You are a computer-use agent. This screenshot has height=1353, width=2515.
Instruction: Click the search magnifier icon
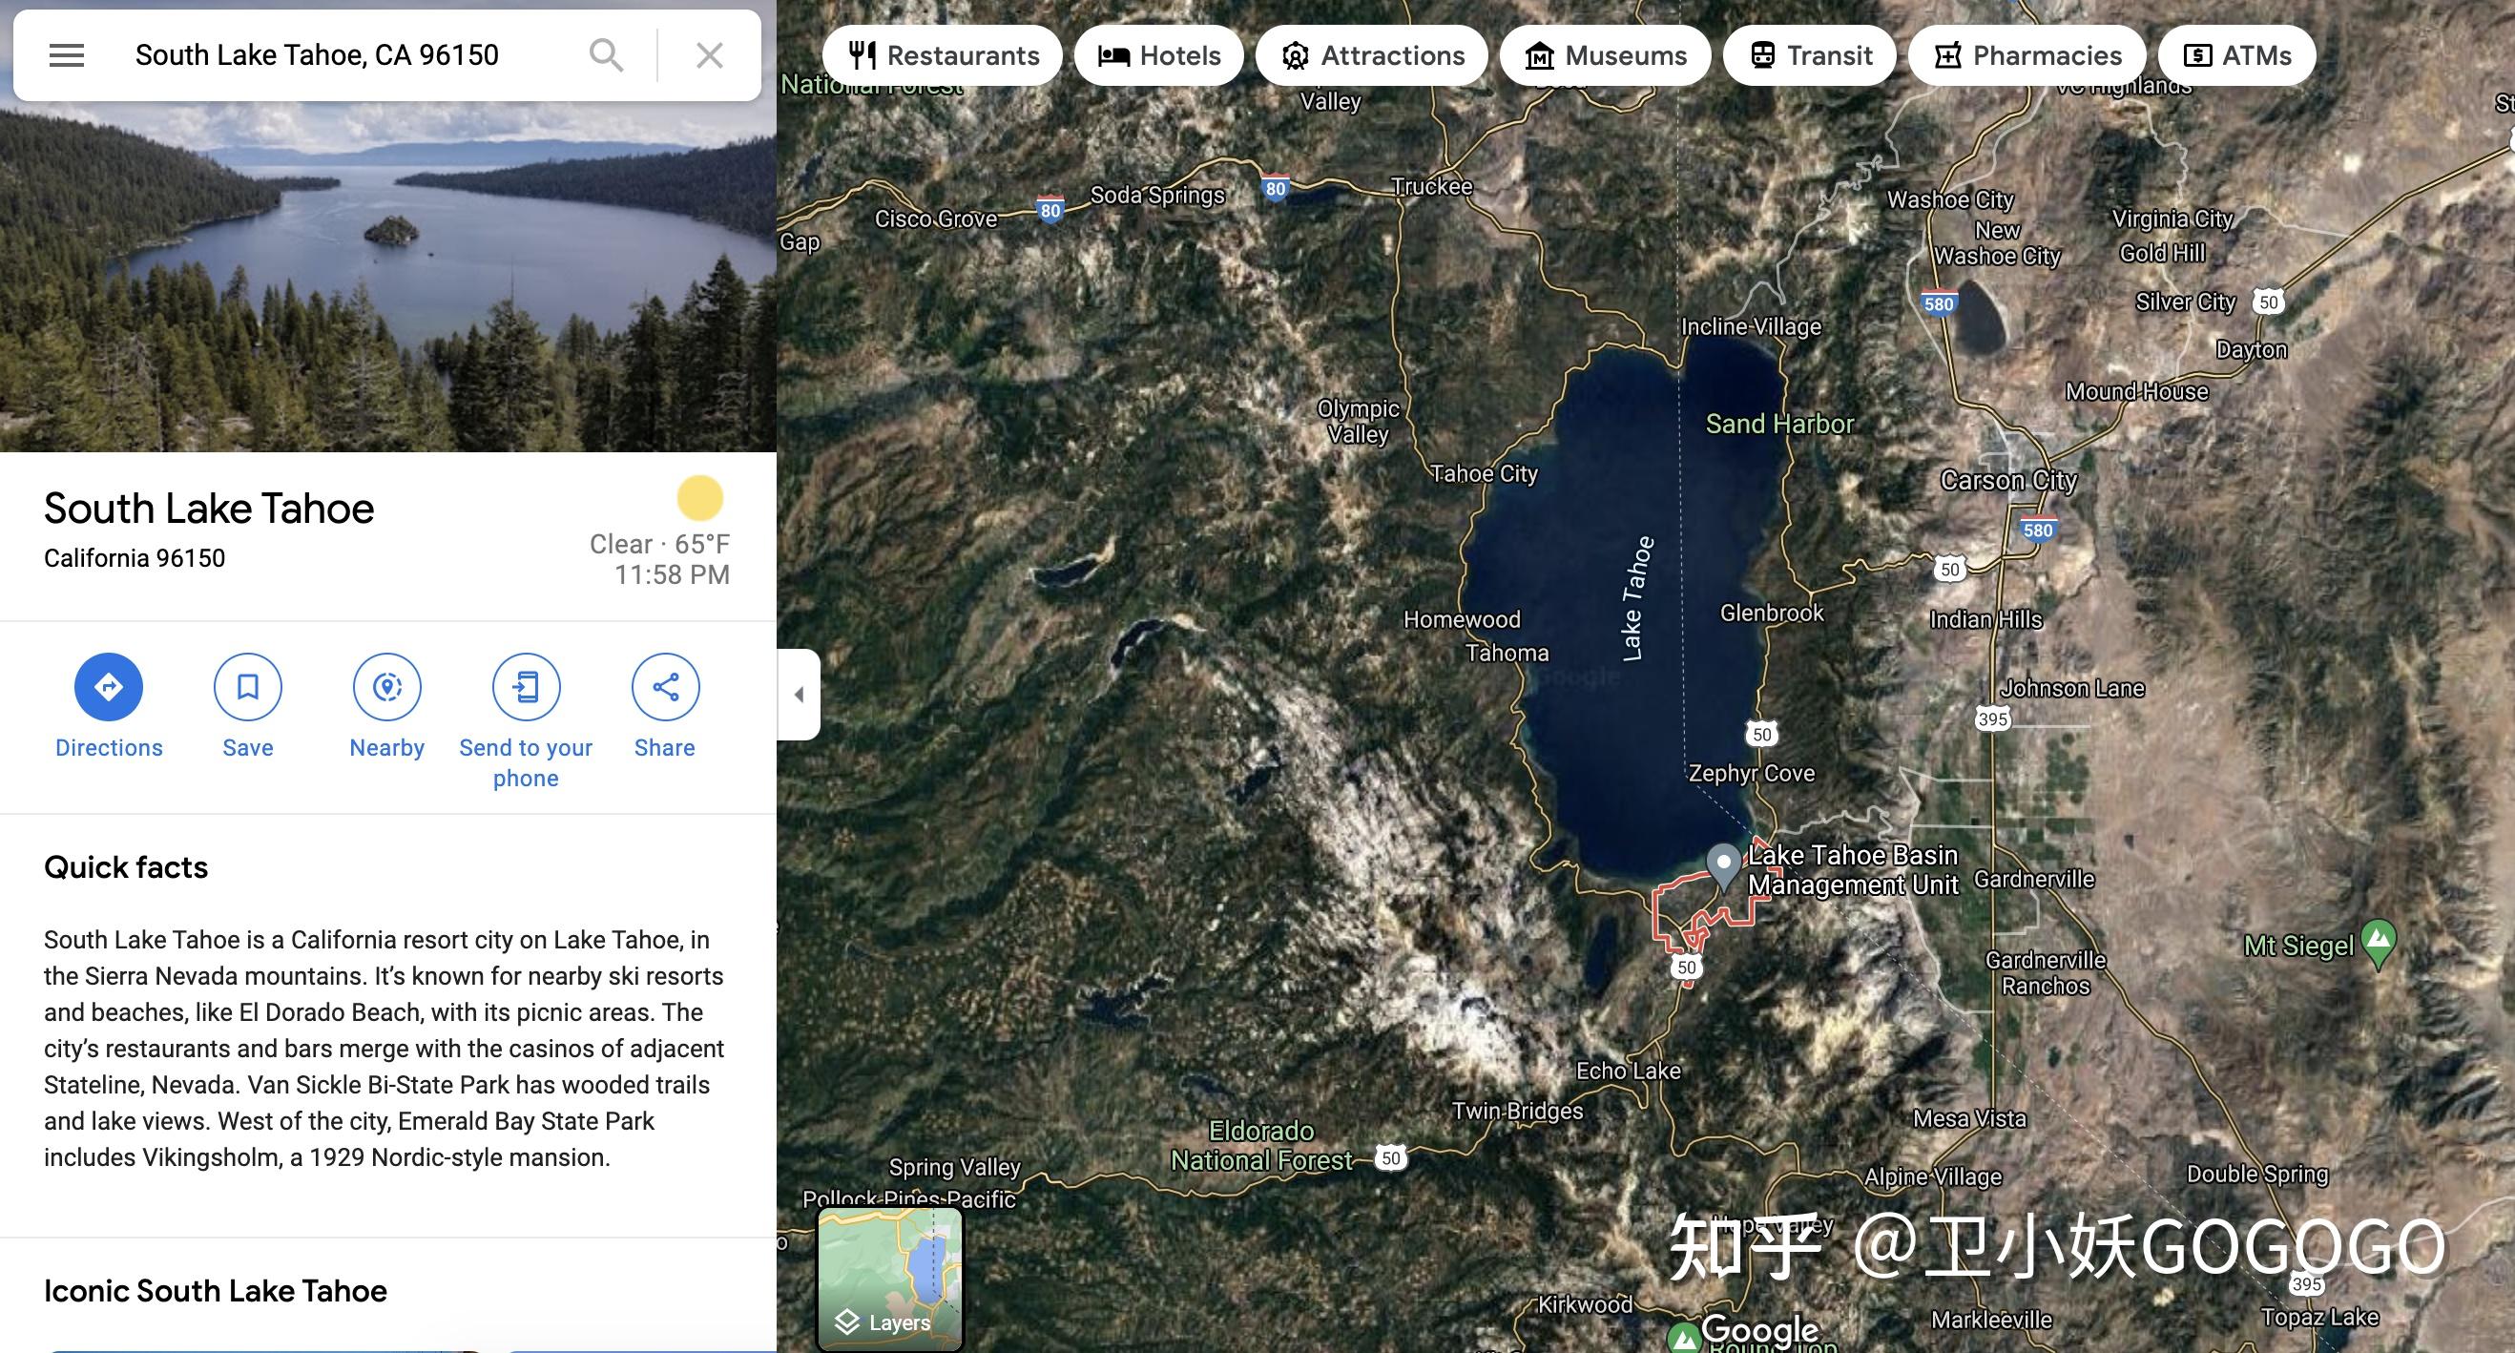[606, 55]
